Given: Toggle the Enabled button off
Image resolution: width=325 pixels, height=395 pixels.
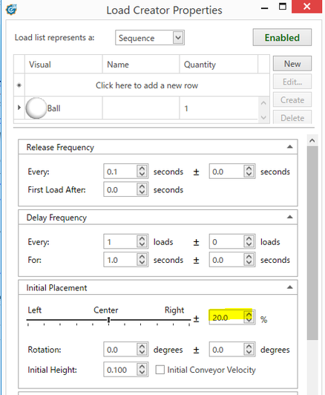Looking at the screenshot, I should point(282,37).
